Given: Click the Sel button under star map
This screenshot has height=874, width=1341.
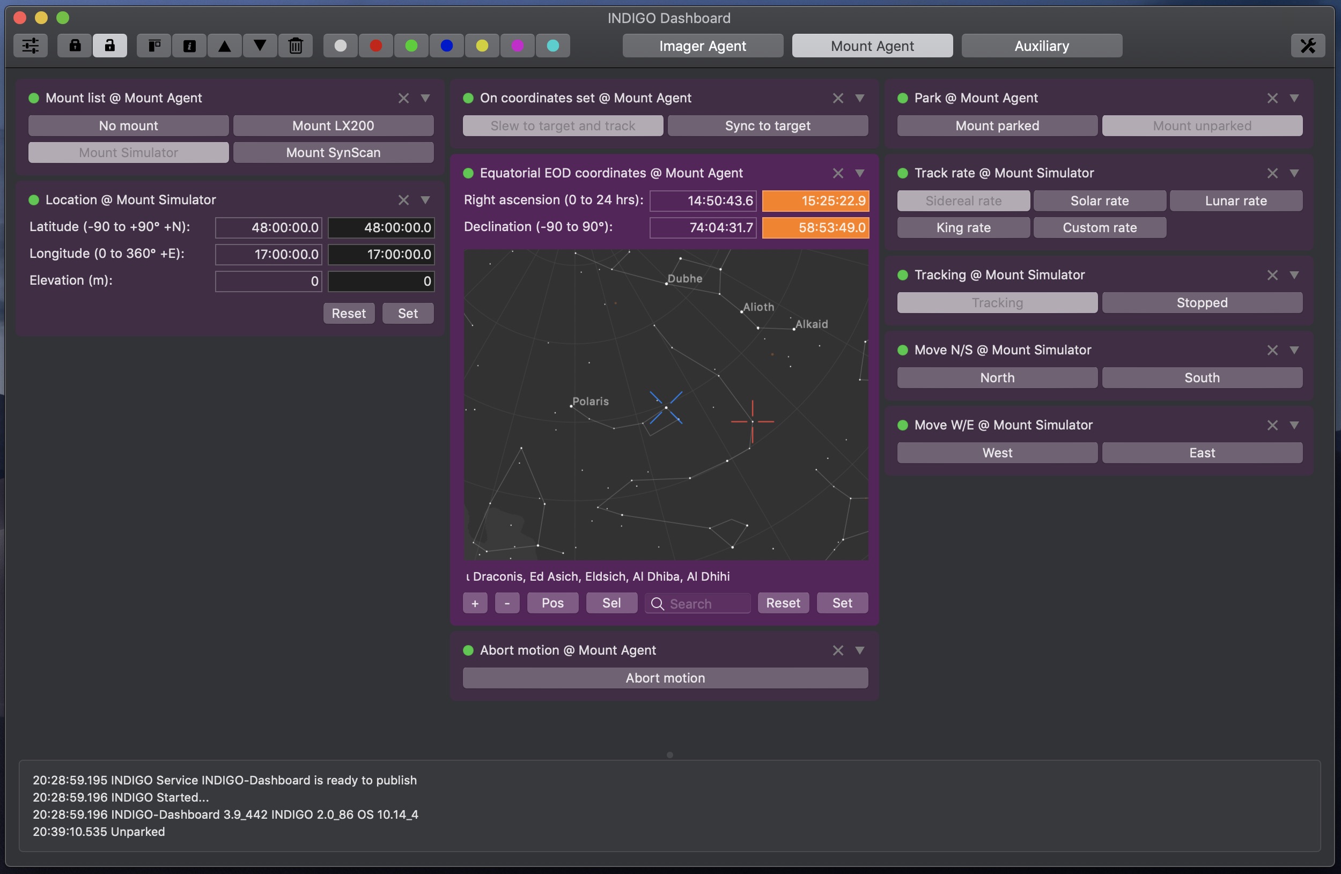Looking at the screenshot, I should click(611, 603).
